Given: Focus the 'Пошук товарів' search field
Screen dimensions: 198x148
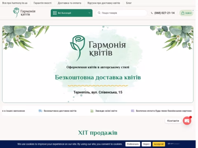Looking at the screenshot, I should coord(121,13).
